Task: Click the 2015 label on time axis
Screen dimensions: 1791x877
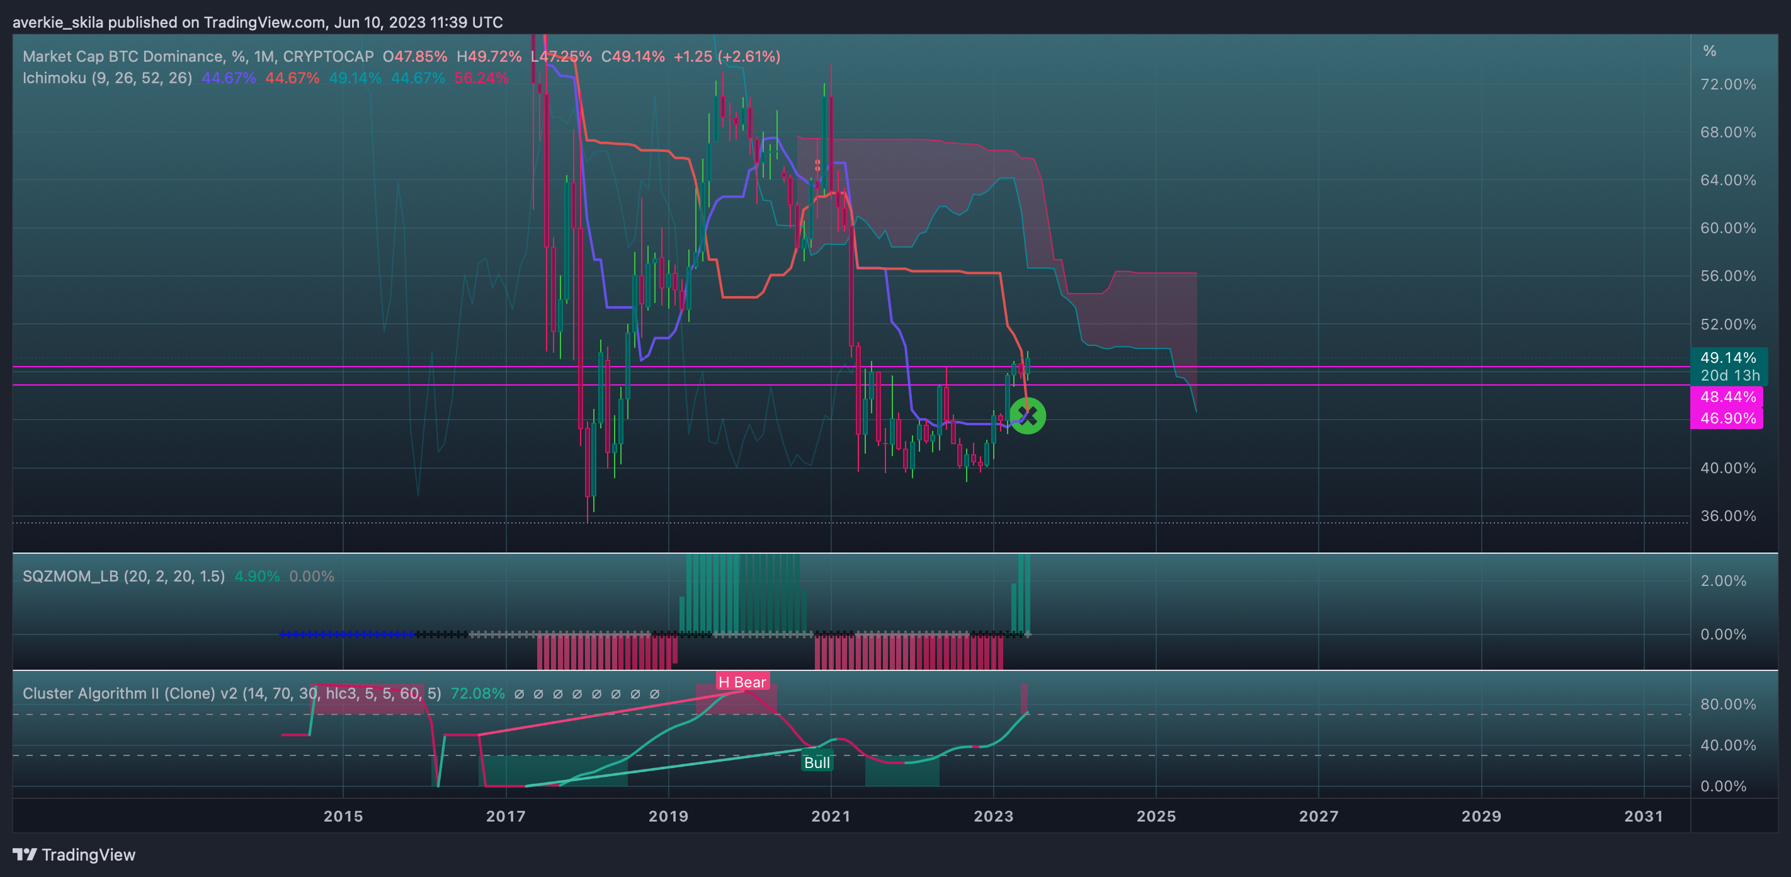Action: click(343, 817)
